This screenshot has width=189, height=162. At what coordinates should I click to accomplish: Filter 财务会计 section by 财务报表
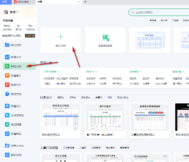pyautogui.click(x=86, y=97)
